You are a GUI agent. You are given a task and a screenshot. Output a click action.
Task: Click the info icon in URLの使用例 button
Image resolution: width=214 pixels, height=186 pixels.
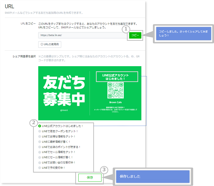pos(42,44)
